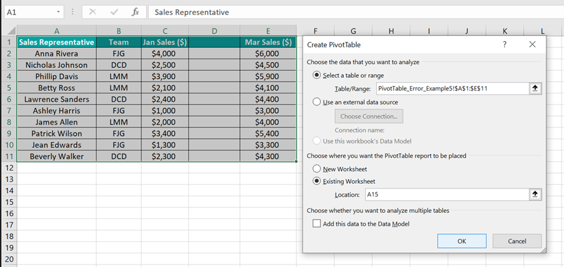The width and height of the screenshot is (564, 267).
Task: Click the Sales Representative header cell
Action: [56, 43]
